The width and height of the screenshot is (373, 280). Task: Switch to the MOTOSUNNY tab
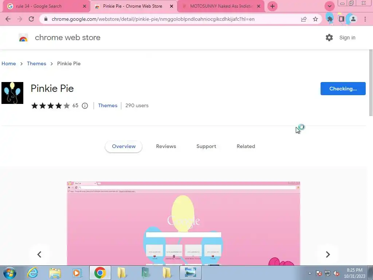(221, 6)
